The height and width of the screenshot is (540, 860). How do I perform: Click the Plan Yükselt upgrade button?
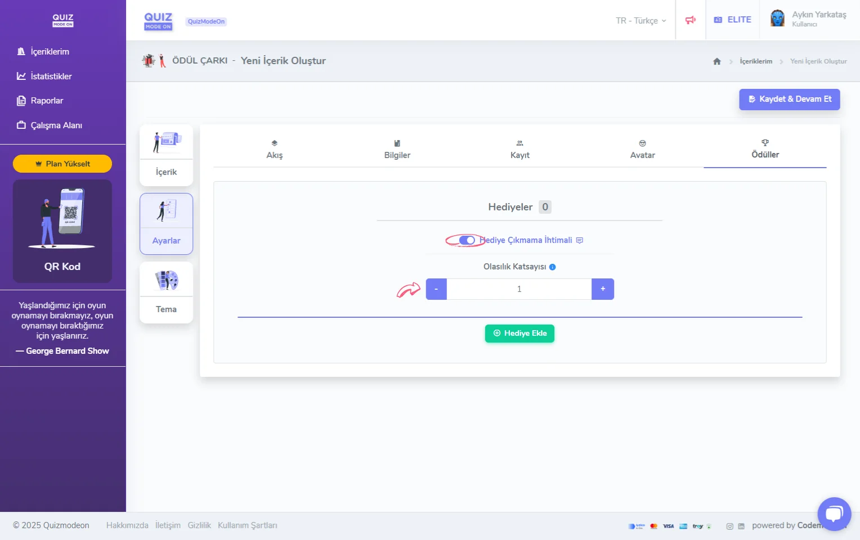(62, 164)
